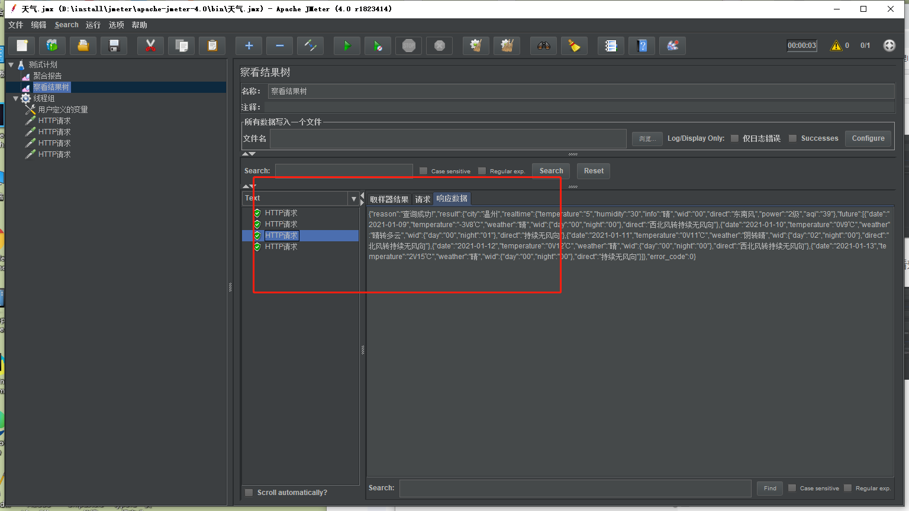
Task: Click the Open file toolbar icon
Action: click(x=83, y=46)
